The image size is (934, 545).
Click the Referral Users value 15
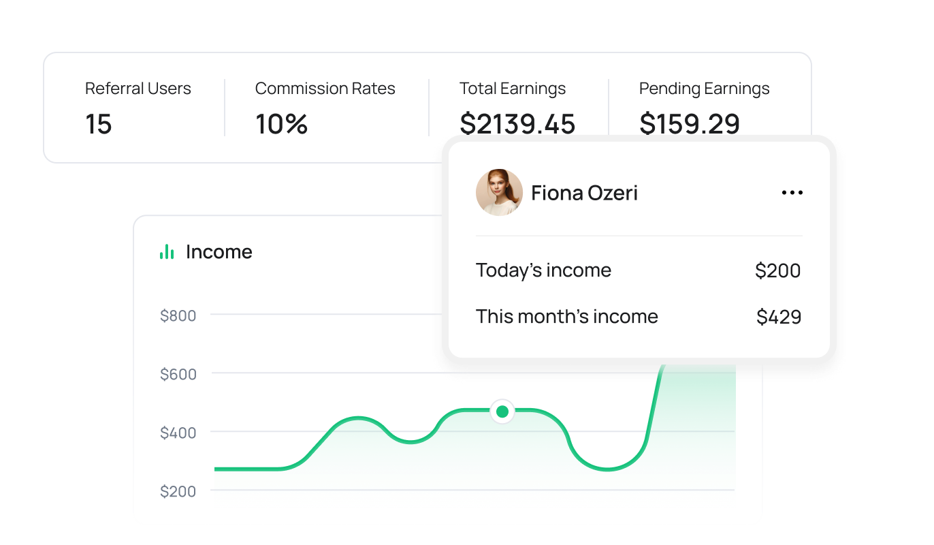[99, 125]
